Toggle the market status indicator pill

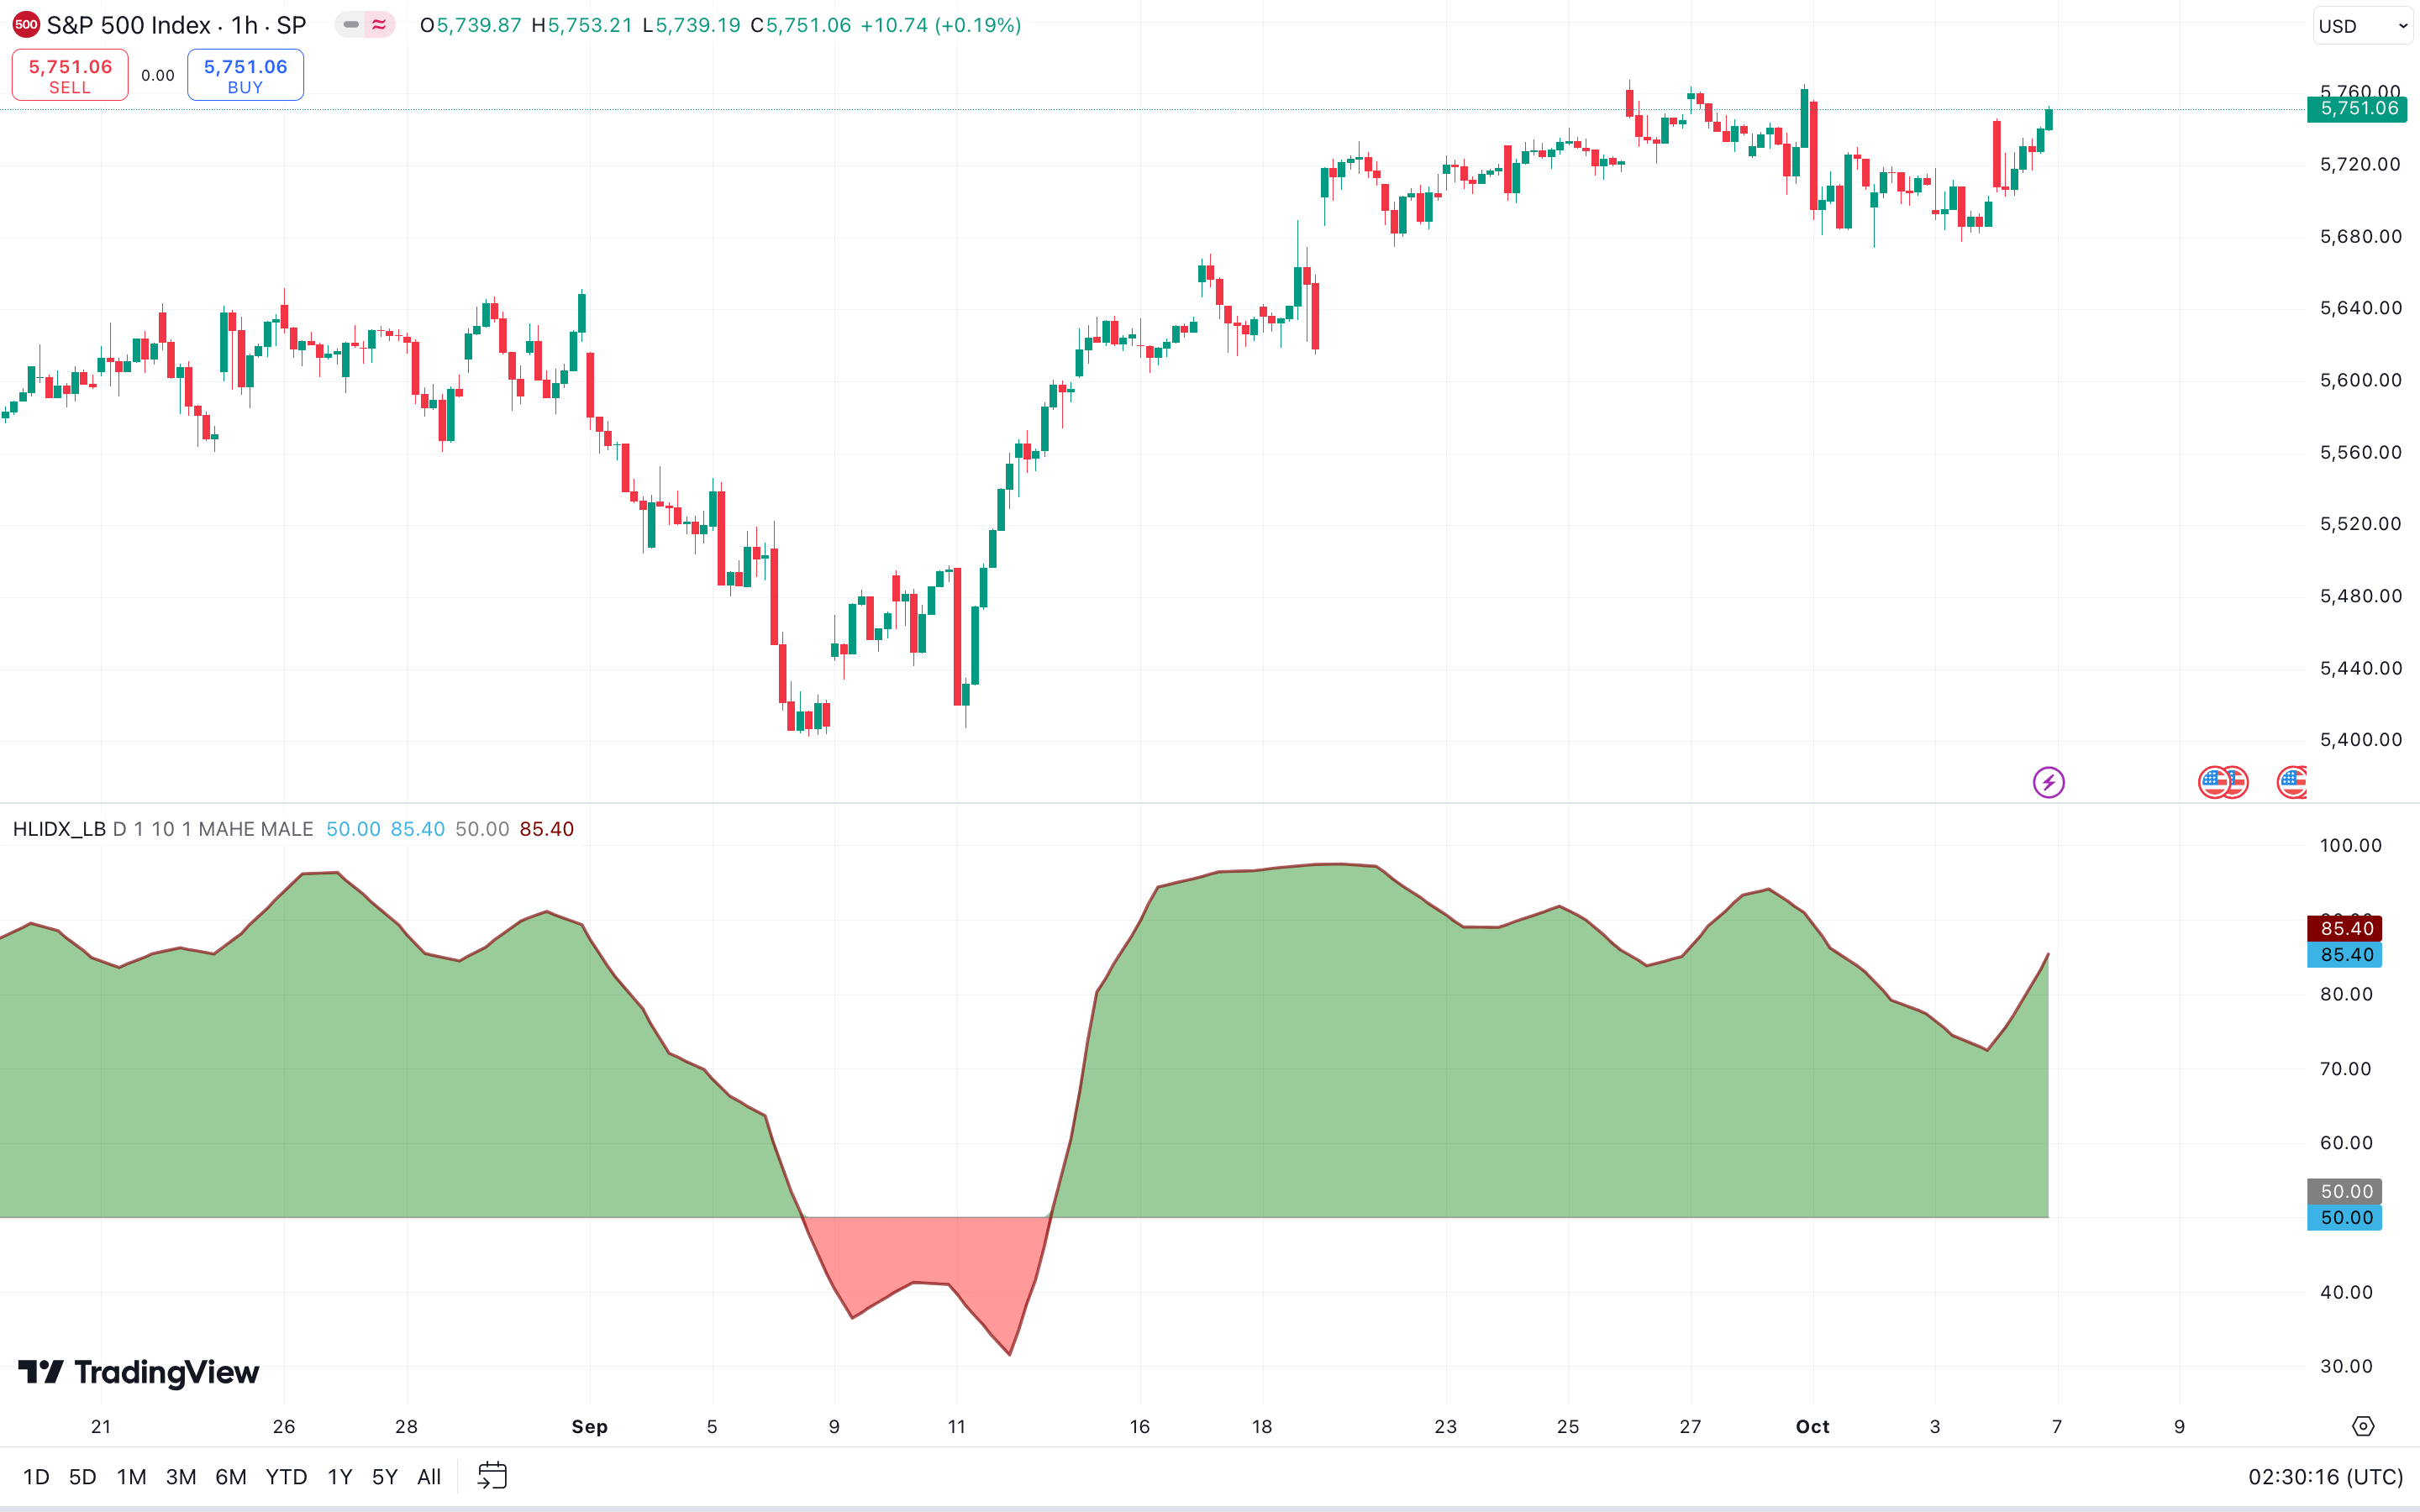point(365,25)
